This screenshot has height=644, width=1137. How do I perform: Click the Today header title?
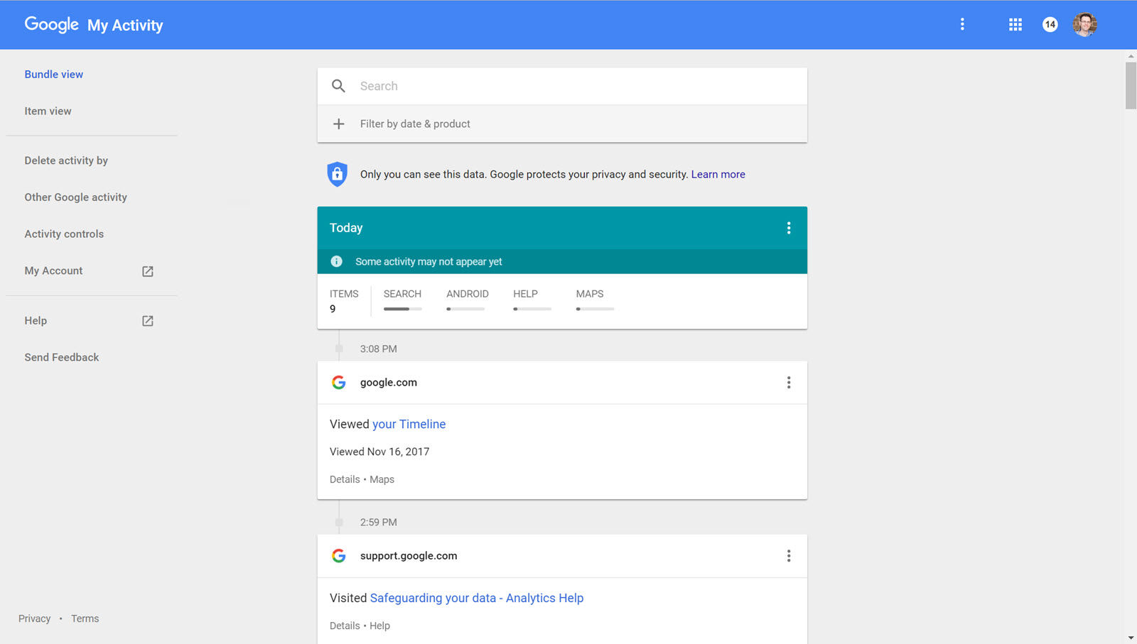pyautogui.click(x=346, y=228)
